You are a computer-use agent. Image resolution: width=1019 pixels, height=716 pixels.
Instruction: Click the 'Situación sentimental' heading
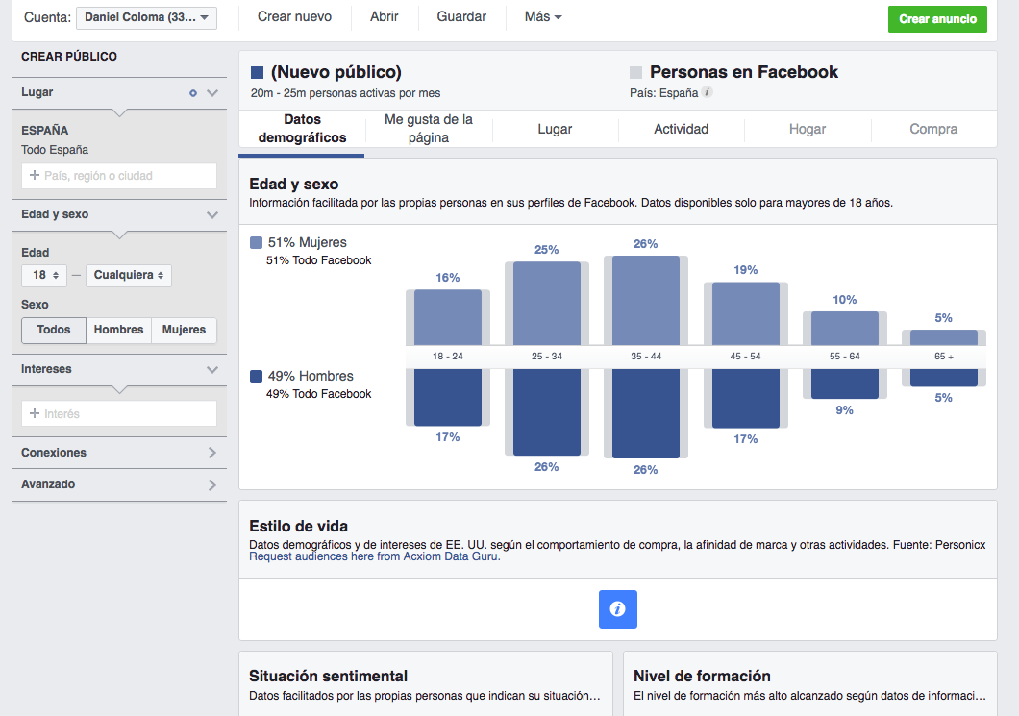[x=328, y=676]
